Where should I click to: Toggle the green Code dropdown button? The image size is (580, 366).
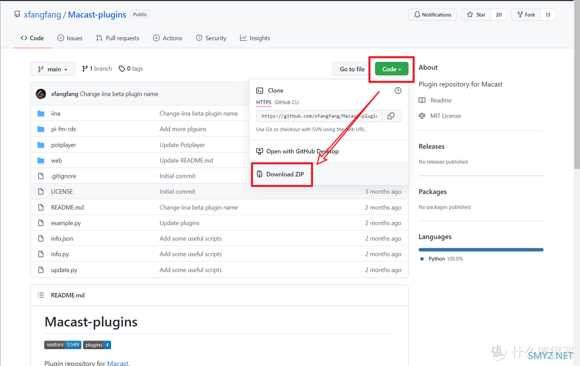click(x=392, y=69)
